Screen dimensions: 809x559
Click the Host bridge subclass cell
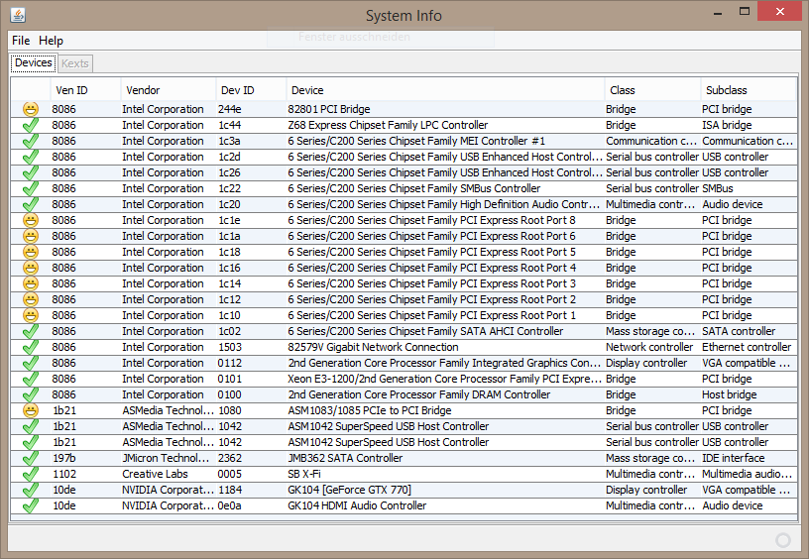(x=749, y=395)
